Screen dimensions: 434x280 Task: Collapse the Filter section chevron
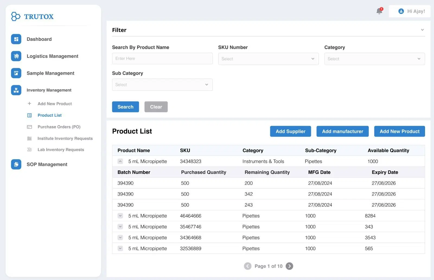[422, 30]
